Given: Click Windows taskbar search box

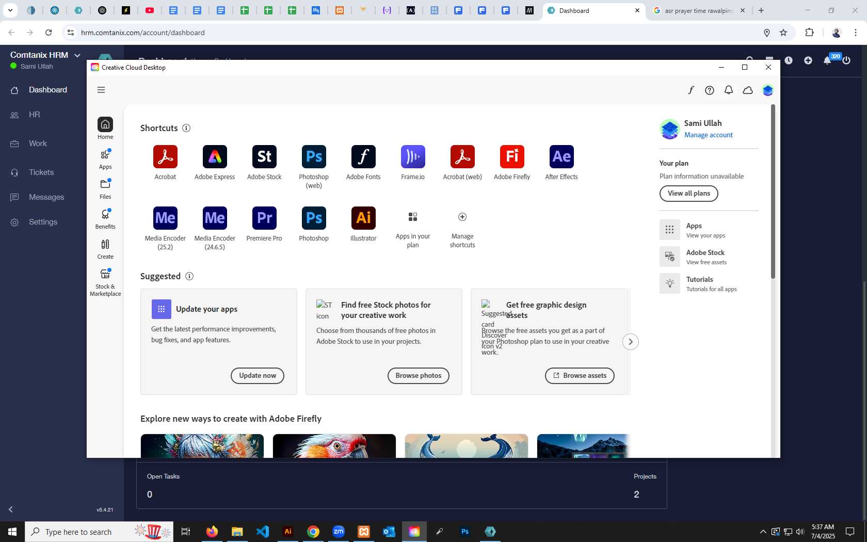Looking at the screenshot, I should point(99,532).
